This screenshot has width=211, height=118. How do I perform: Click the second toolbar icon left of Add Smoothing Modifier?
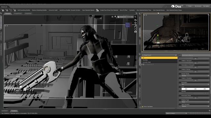click(x=7, y=10)
